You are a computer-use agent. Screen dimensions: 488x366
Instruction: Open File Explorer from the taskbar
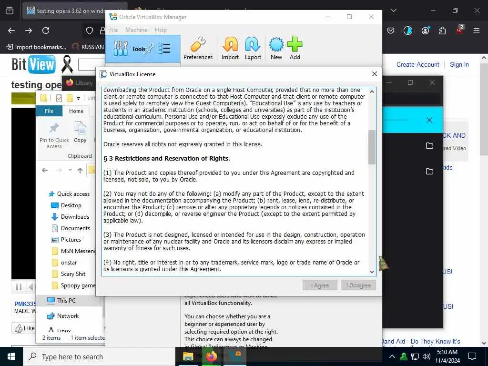188,356
